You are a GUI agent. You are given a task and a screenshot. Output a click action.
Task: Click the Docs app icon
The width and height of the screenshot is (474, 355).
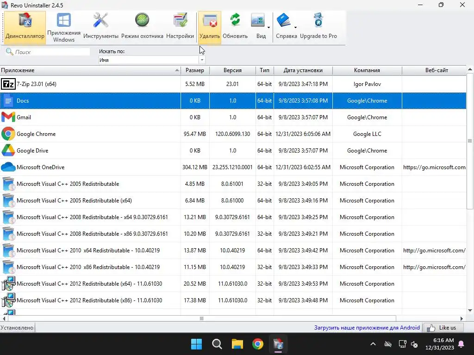click(8, 100)
